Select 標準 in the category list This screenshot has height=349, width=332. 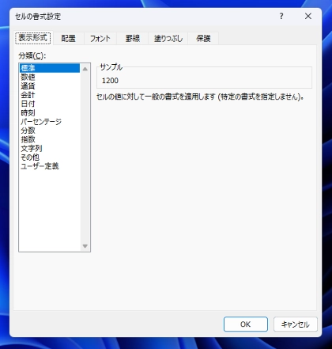point(50,68)
